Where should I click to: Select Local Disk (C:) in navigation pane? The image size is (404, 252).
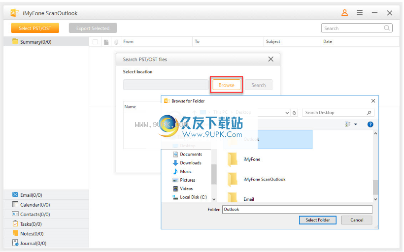[190, 197]
